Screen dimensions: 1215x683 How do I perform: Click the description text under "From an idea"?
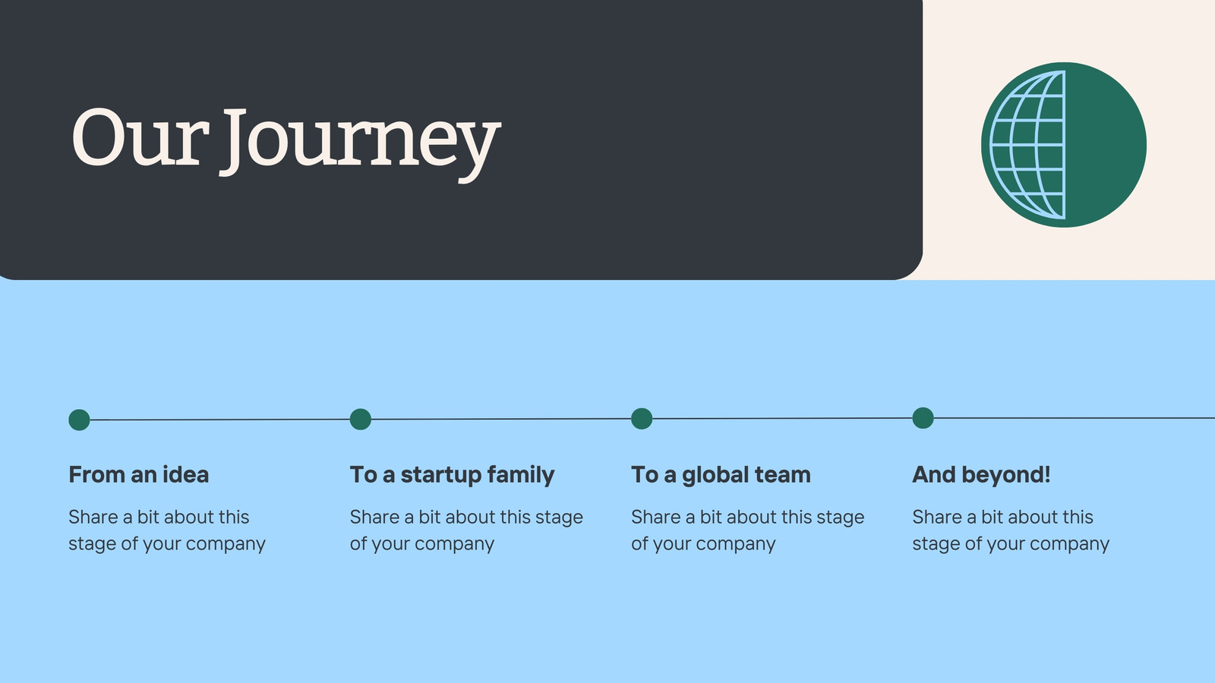167,530
